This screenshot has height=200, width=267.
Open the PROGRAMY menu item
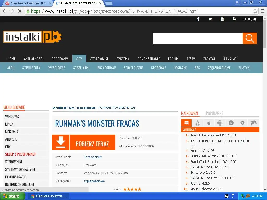pos(60,59)
